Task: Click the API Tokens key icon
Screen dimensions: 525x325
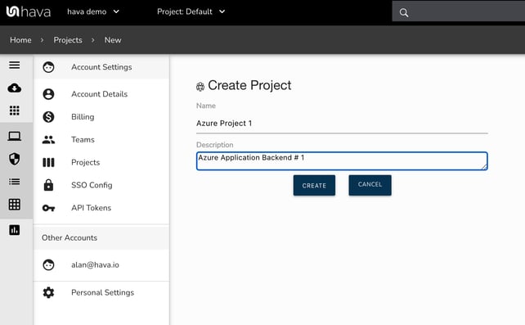Action: click(48, 208)
